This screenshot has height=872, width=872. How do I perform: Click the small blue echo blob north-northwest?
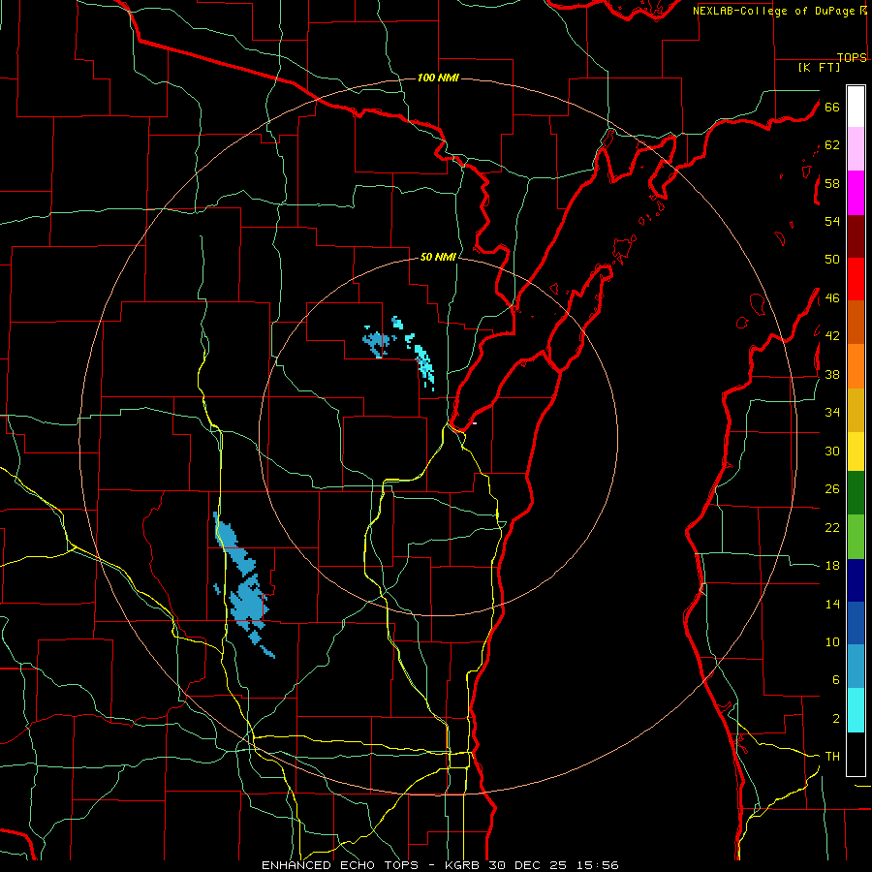coord(377,340)
